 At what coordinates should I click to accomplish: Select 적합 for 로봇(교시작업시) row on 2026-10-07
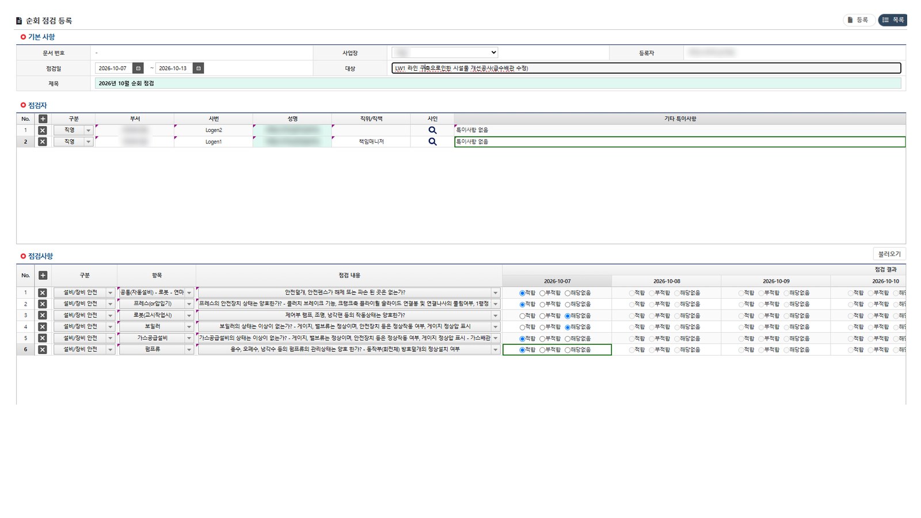point(522,316)
